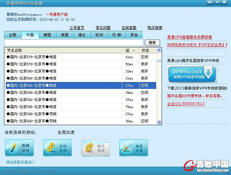Switch to the 全部 tab

pos(13,35)
